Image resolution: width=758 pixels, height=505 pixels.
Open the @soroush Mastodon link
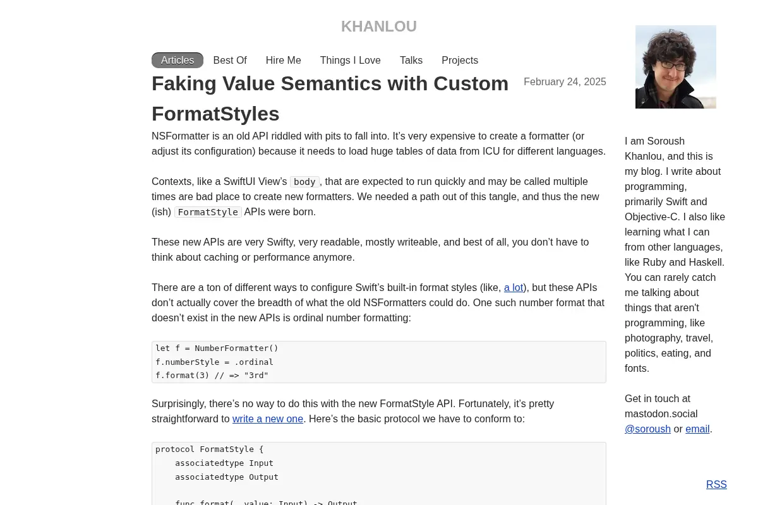pos(647,429)
